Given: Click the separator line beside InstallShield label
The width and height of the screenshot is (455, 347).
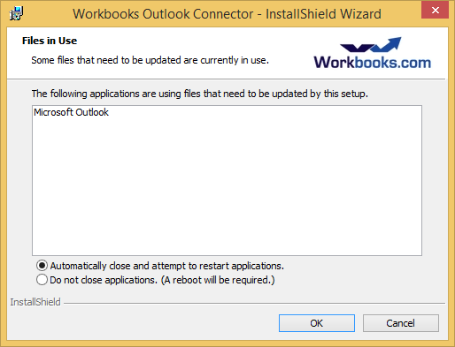Looking at the screenshot, I should [x=254, y=303].
